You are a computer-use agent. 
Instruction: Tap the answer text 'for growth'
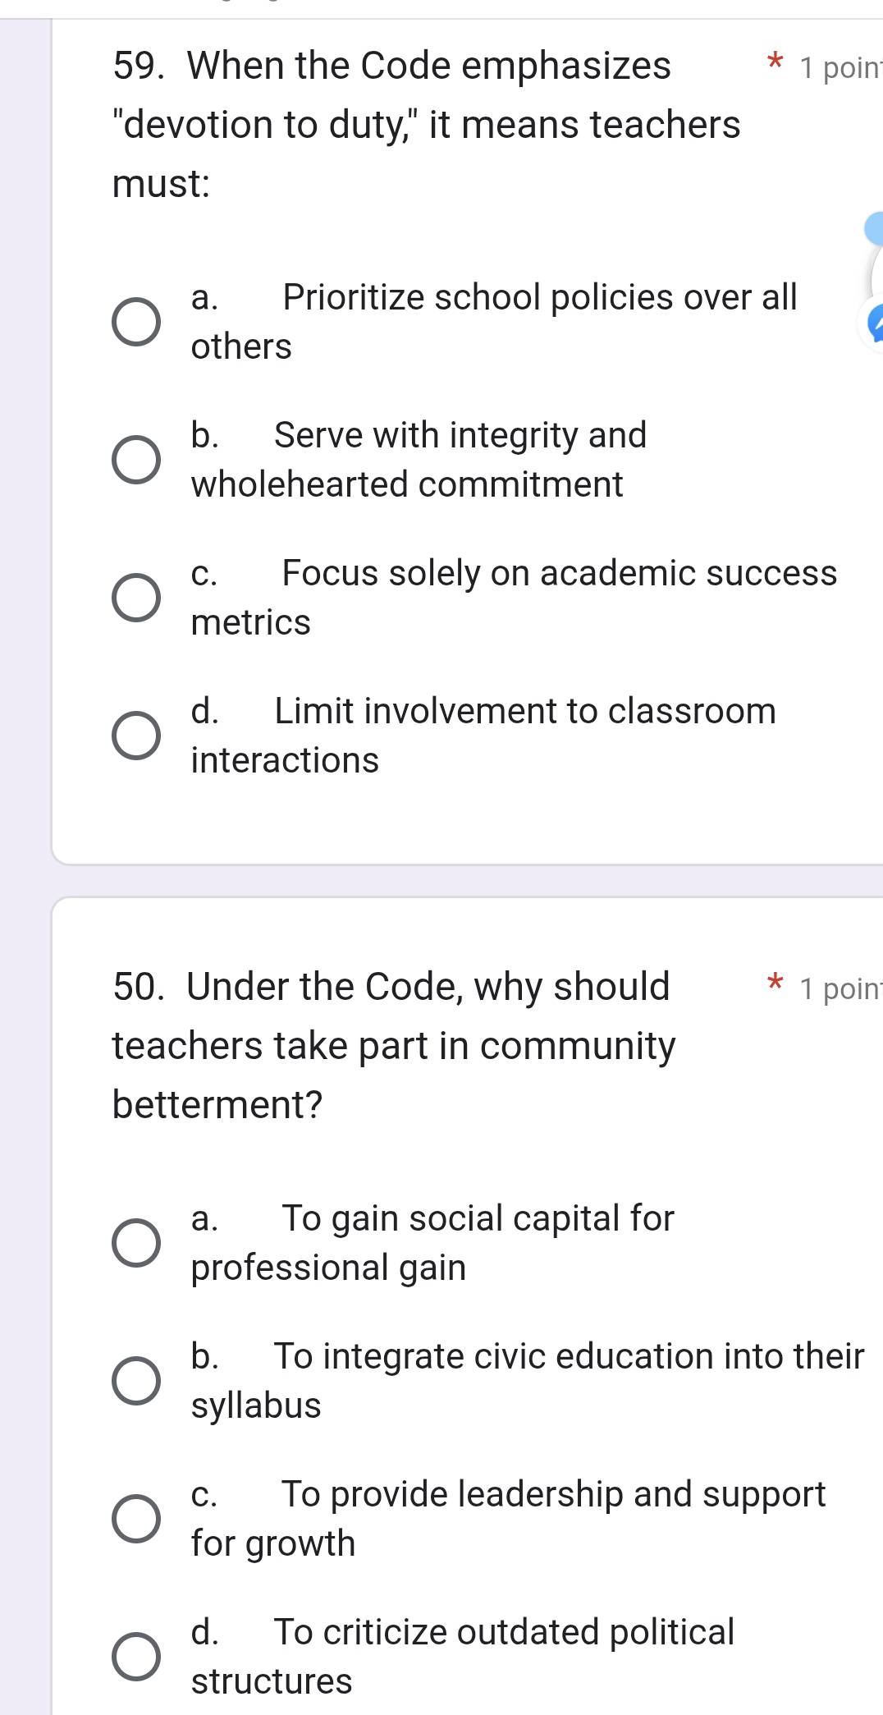pos(273,1543)
